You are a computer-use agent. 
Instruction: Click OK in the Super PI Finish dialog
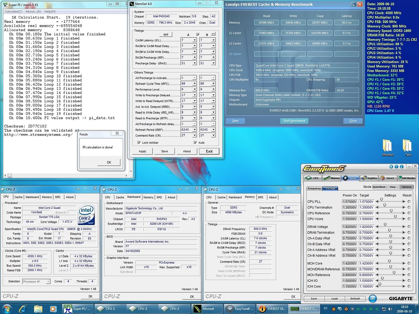[109, 163]
